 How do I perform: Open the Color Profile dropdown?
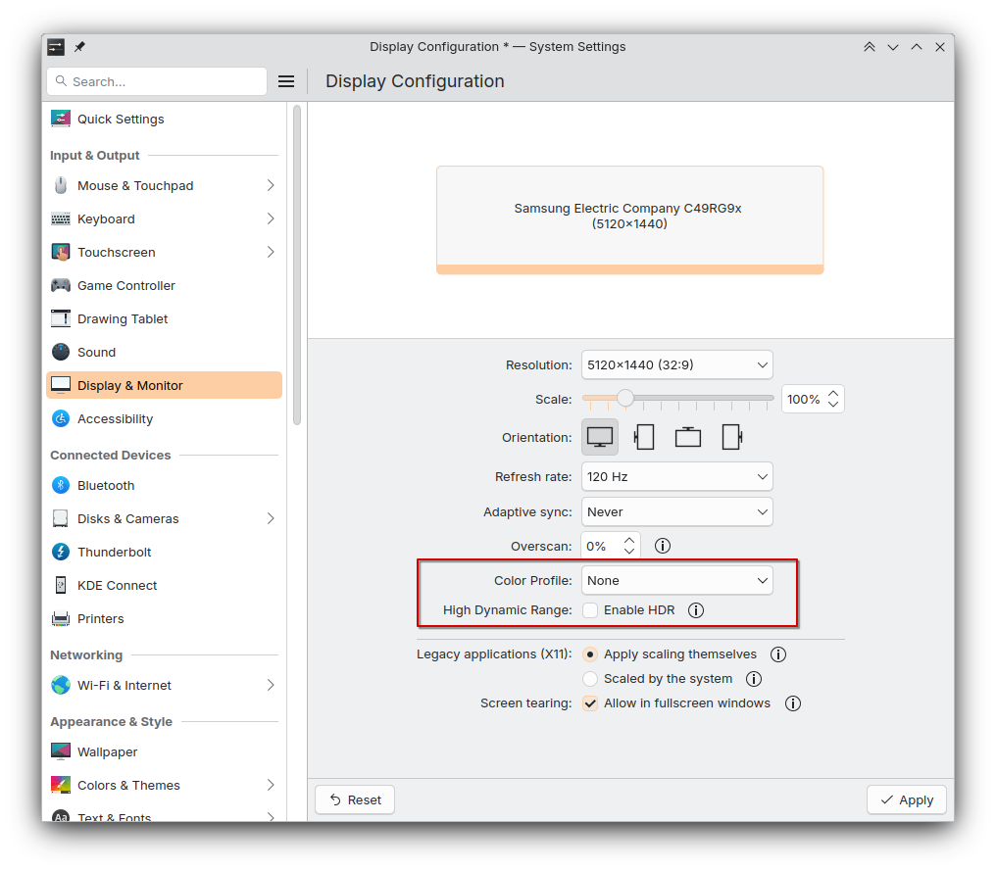click(x=676, y=580)
